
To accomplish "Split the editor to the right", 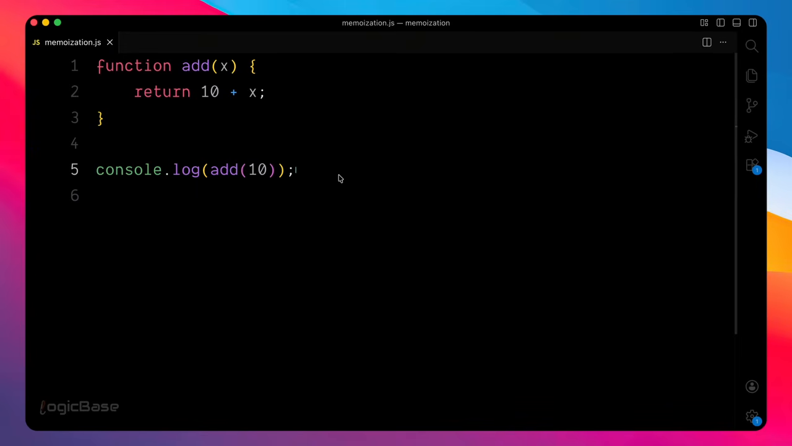I will [707, 42].
